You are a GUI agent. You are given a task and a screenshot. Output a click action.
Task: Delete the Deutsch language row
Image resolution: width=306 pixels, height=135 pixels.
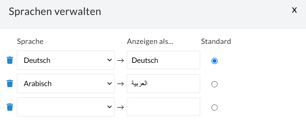coord(10,60)
